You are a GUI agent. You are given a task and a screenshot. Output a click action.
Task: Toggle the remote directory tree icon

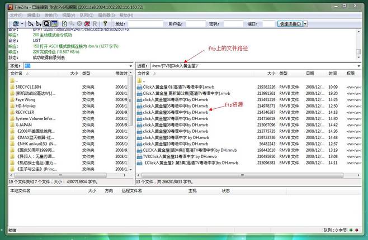coord(39,23)
